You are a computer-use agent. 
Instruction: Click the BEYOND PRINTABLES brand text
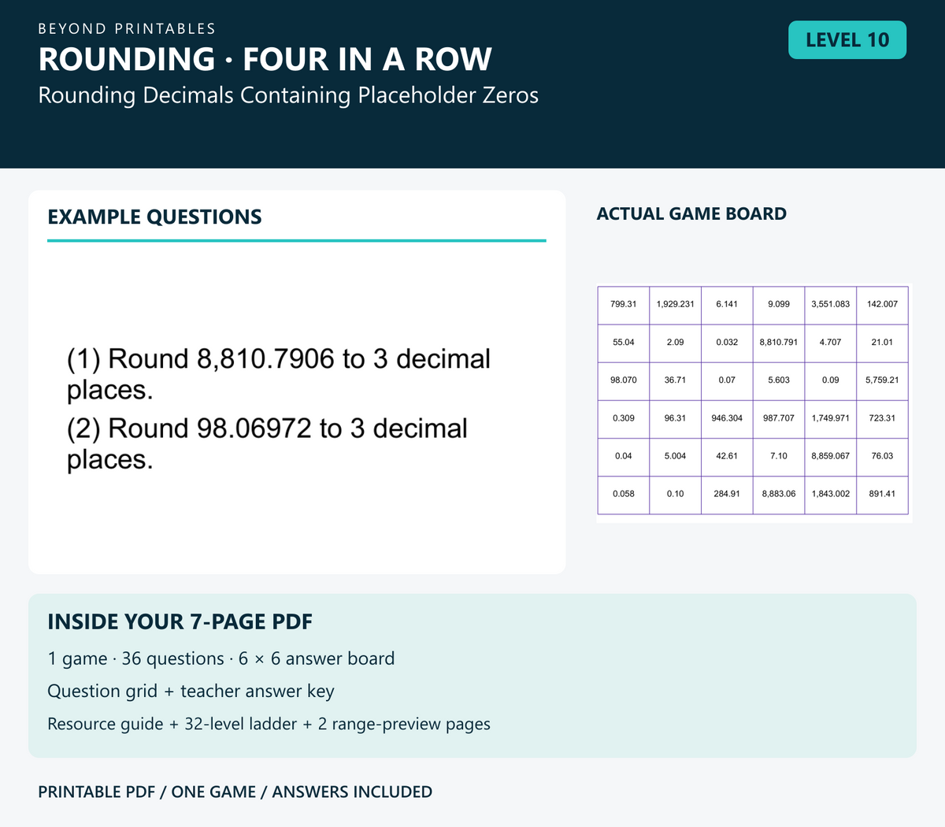click(x=127, y=29)
